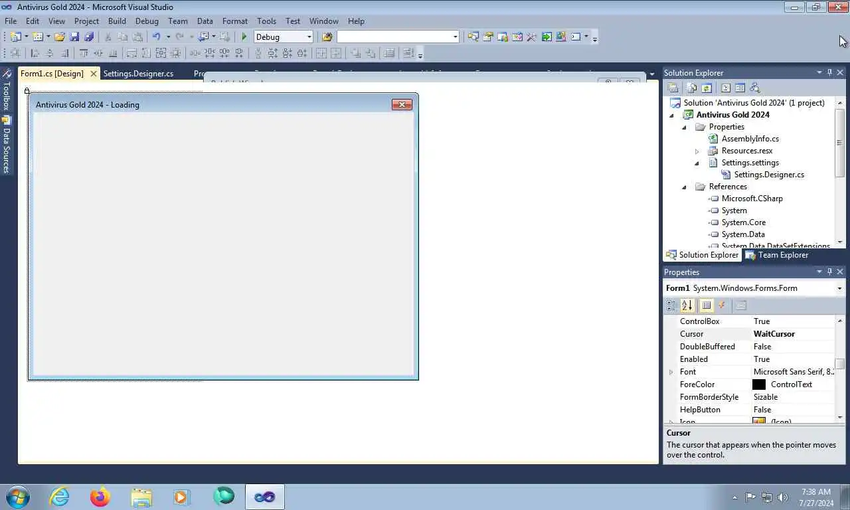
Task: Click the Open File folder icon
Action: 60,37
